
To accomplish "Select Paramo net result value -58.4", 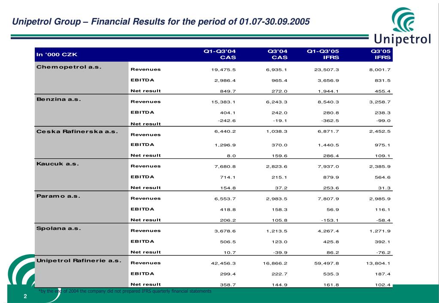I will 383,220.
